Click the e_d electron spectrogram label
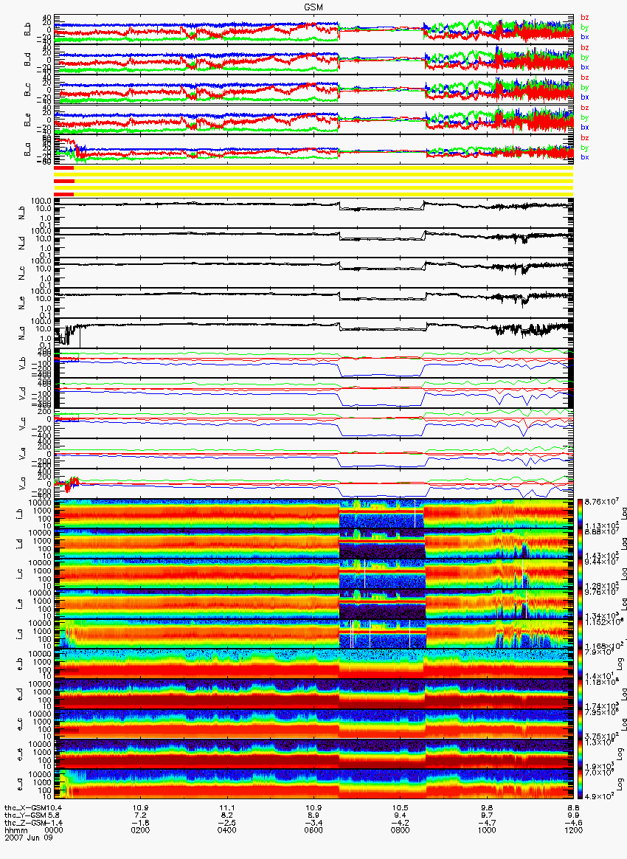Viewport: 627px width, 859px height. [18, 694]
